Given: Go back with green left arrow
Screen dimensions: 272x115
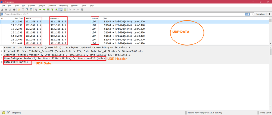Looking at the screenshot, I should (40, 10).
